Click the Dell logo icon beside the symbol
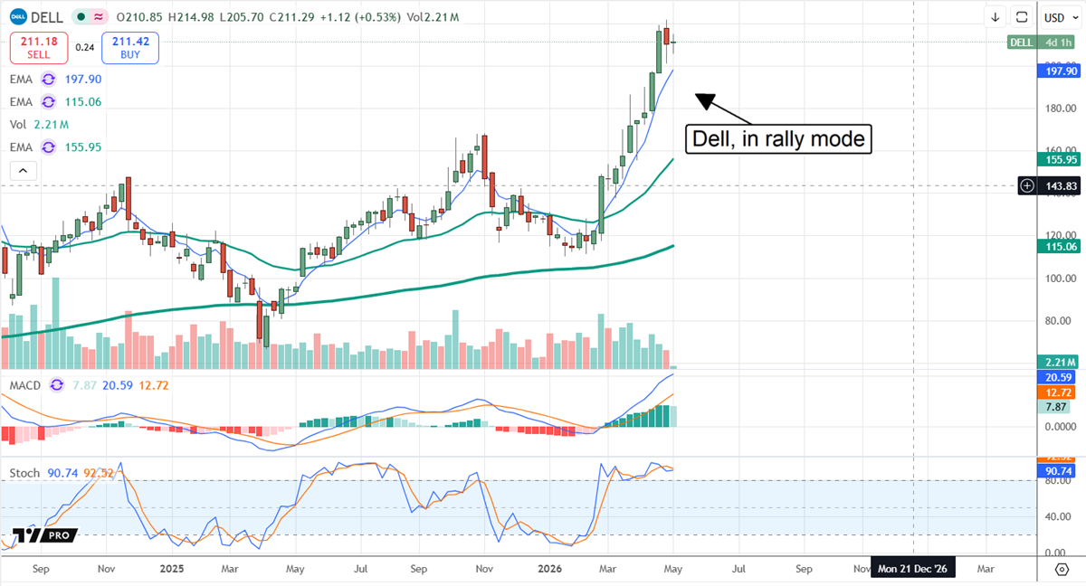This screenshot has height=586, width=1086. [x=18, y=16]
